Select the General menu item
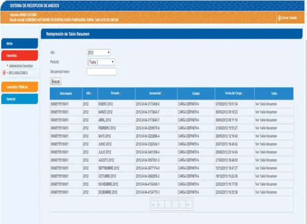 (20, 99)
